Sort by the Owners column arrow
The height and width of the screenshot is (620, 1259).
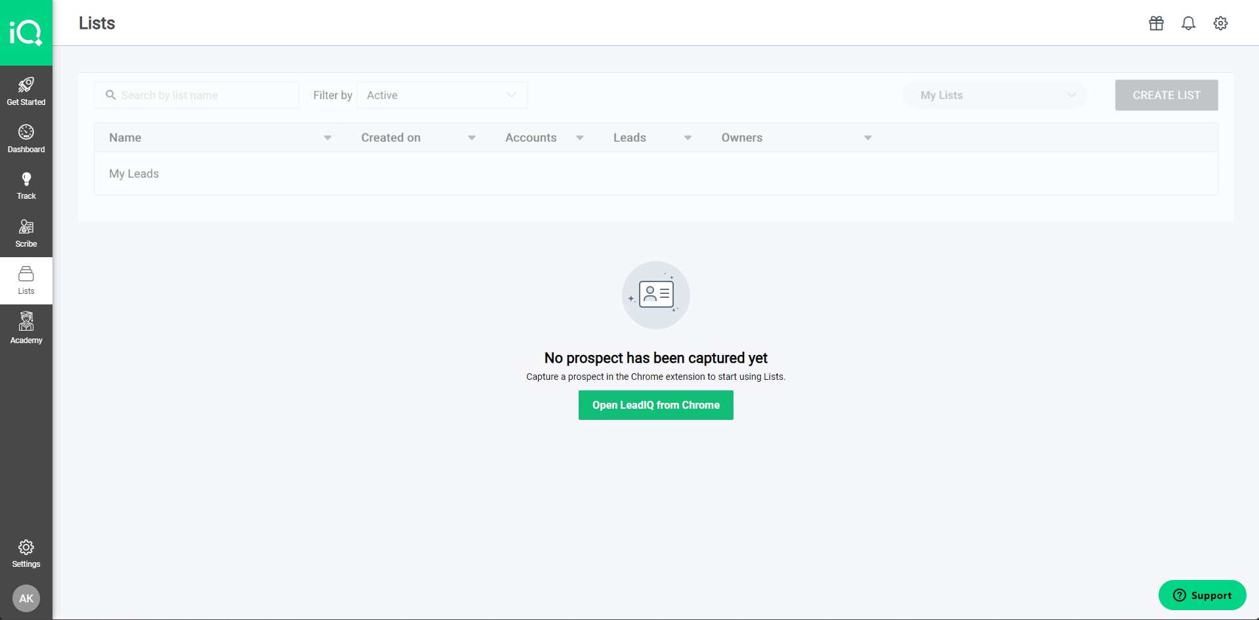click(x=868, y=138)
